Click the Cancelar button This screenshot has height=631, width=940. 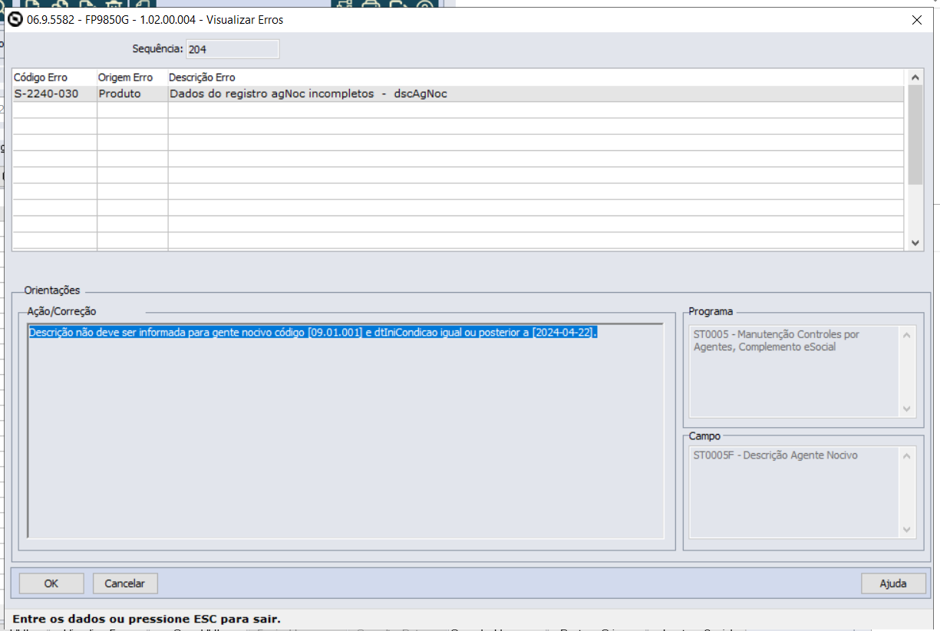(x=125, y=583)
